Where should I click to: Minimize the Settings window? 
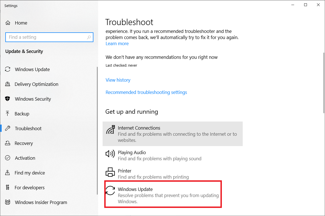coord(293,5)
